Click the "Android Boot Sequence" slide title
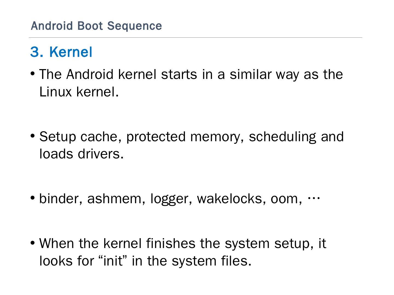The height and width of the screenshot is (295, 394). (96, 26)
